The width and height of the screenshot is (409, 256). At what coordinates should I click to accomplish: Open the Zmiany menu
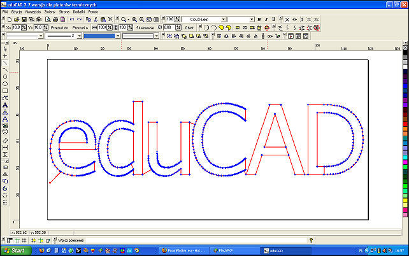click(50, 11)
